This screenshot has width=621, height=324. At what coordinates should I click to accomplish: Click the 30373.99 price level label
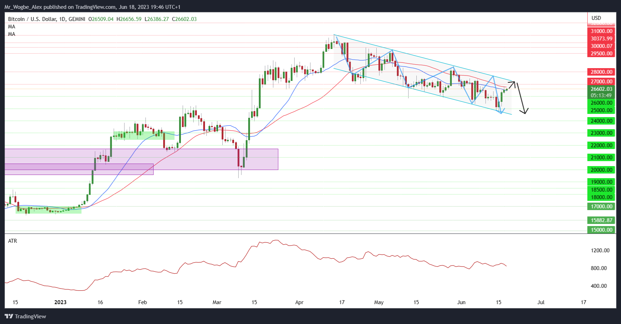tap(601, 39)
